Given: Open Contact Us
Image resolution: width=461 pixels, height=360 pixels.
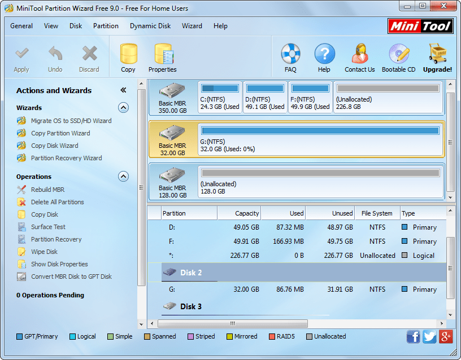Looking at the screenshot, I should 360,56.
